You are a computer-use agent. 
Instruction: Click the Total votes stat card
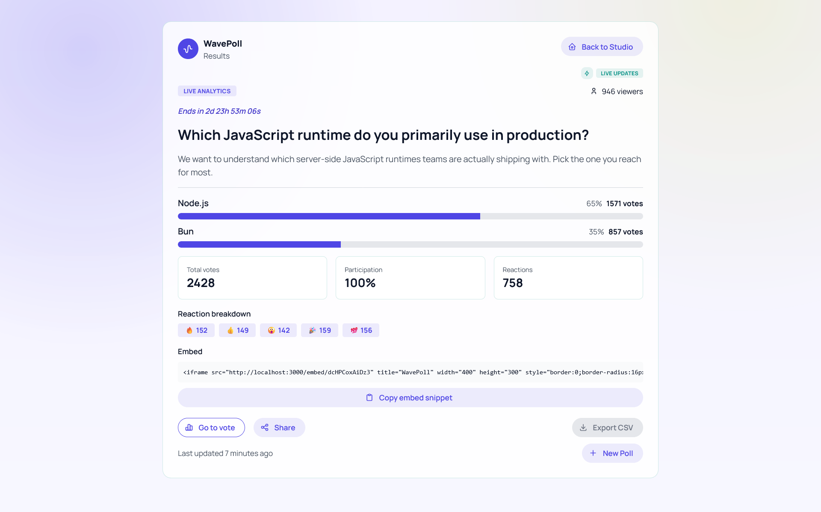tap(252, 278)
